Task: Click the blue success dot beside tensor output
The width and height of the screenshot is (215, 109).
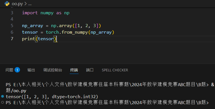Action: click(x=3, y=96)
